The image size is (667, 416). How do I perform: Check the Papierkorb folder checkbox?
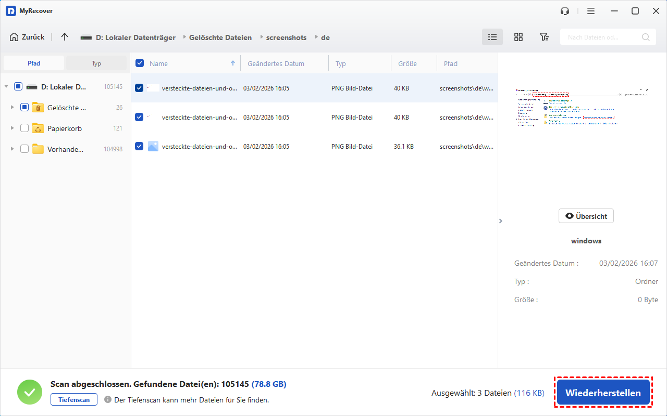(x=24, y=128)
